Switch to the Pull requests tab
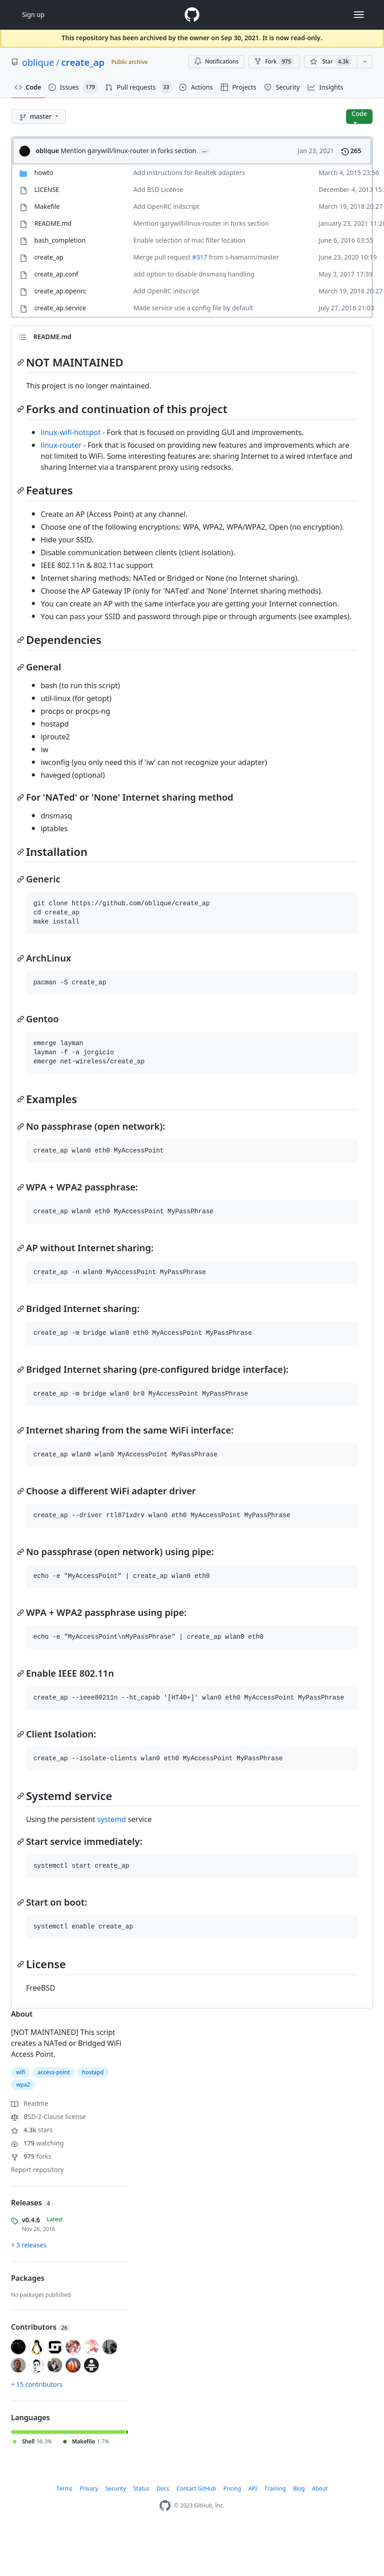The image size is (384, 2576). (x=137, y=87)
